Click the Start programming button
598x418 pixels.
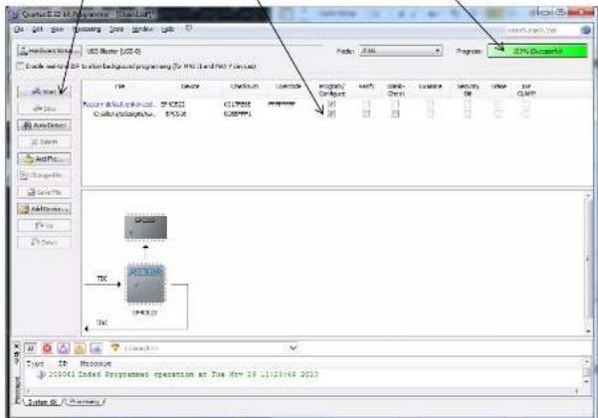click(44, 92)
